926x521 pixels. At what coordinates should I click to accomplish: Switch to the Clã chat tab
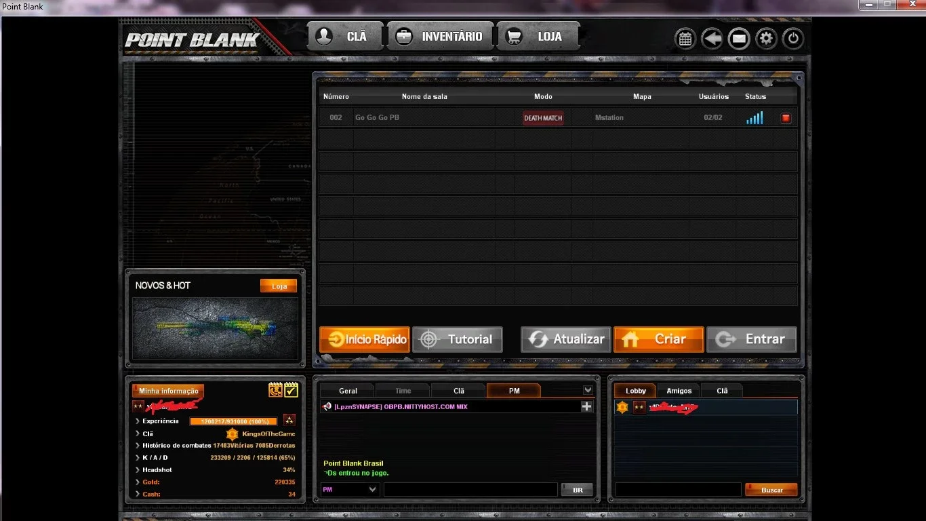tap(459, 391)
